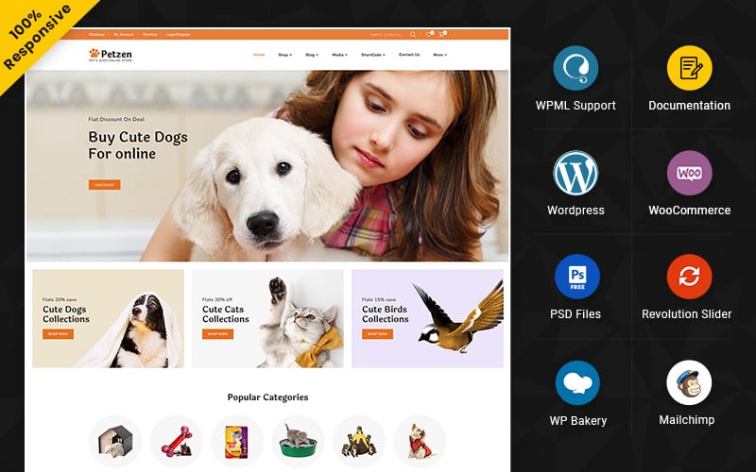Click the Discover button on hero banner

point(105,185)
